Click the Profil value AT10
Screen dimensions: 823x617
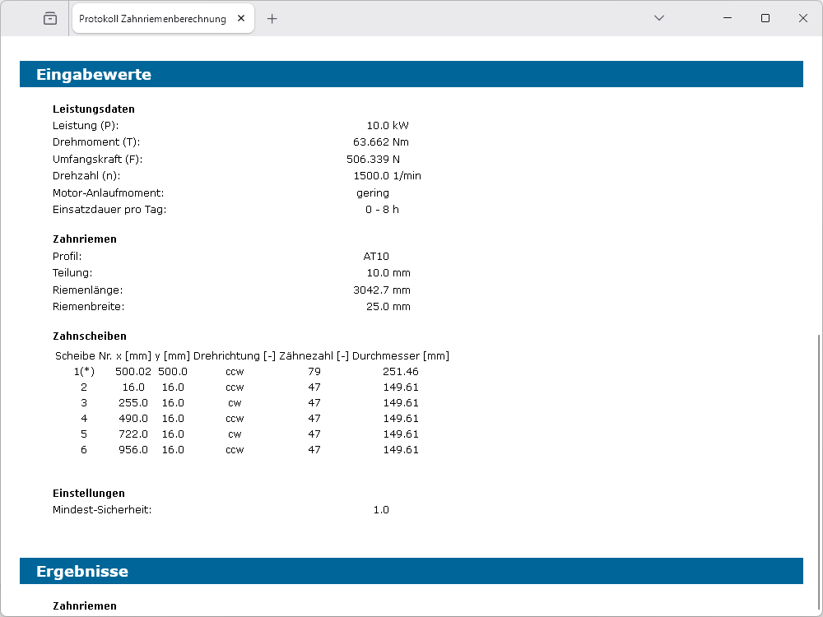point(376,256)
